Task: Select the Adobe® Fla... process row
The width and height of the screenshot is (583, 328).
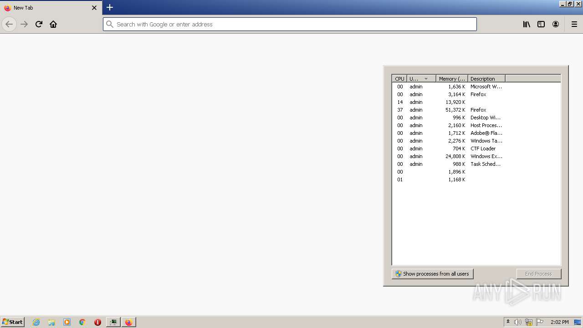Action: tap(476, 133)
